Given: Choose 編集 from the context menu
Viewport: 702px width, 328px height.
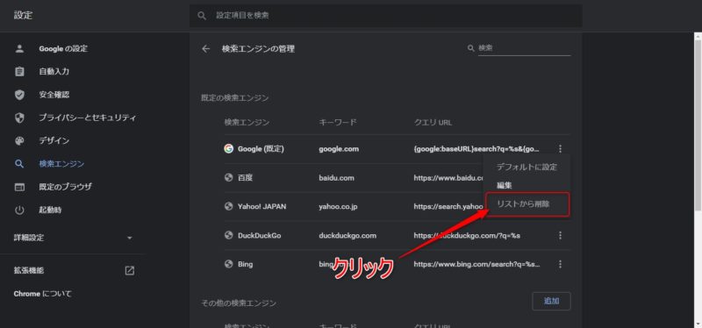Looking at the screenshot, I should point(505,185).
